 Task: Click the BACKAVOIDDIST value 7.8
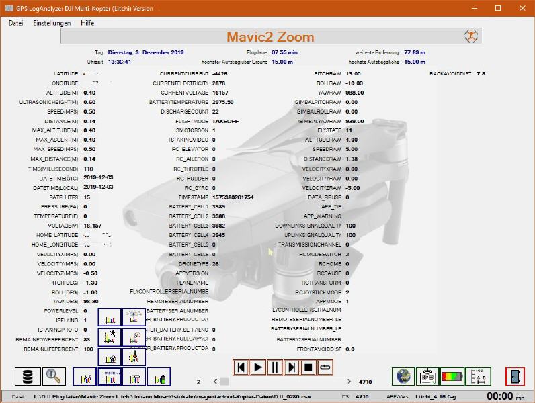pyautogui.click(x=481, y=73)
